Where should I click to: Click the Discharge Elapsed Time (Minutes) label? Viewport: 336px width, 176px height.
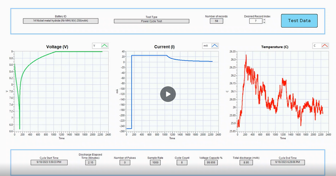(x=91, y=156)
